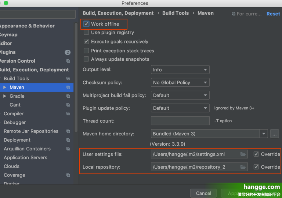Image resolution: width=282 pixels, height=198 pixels.
Task: Open the Plugins settings page
Action: coord(8,52)
